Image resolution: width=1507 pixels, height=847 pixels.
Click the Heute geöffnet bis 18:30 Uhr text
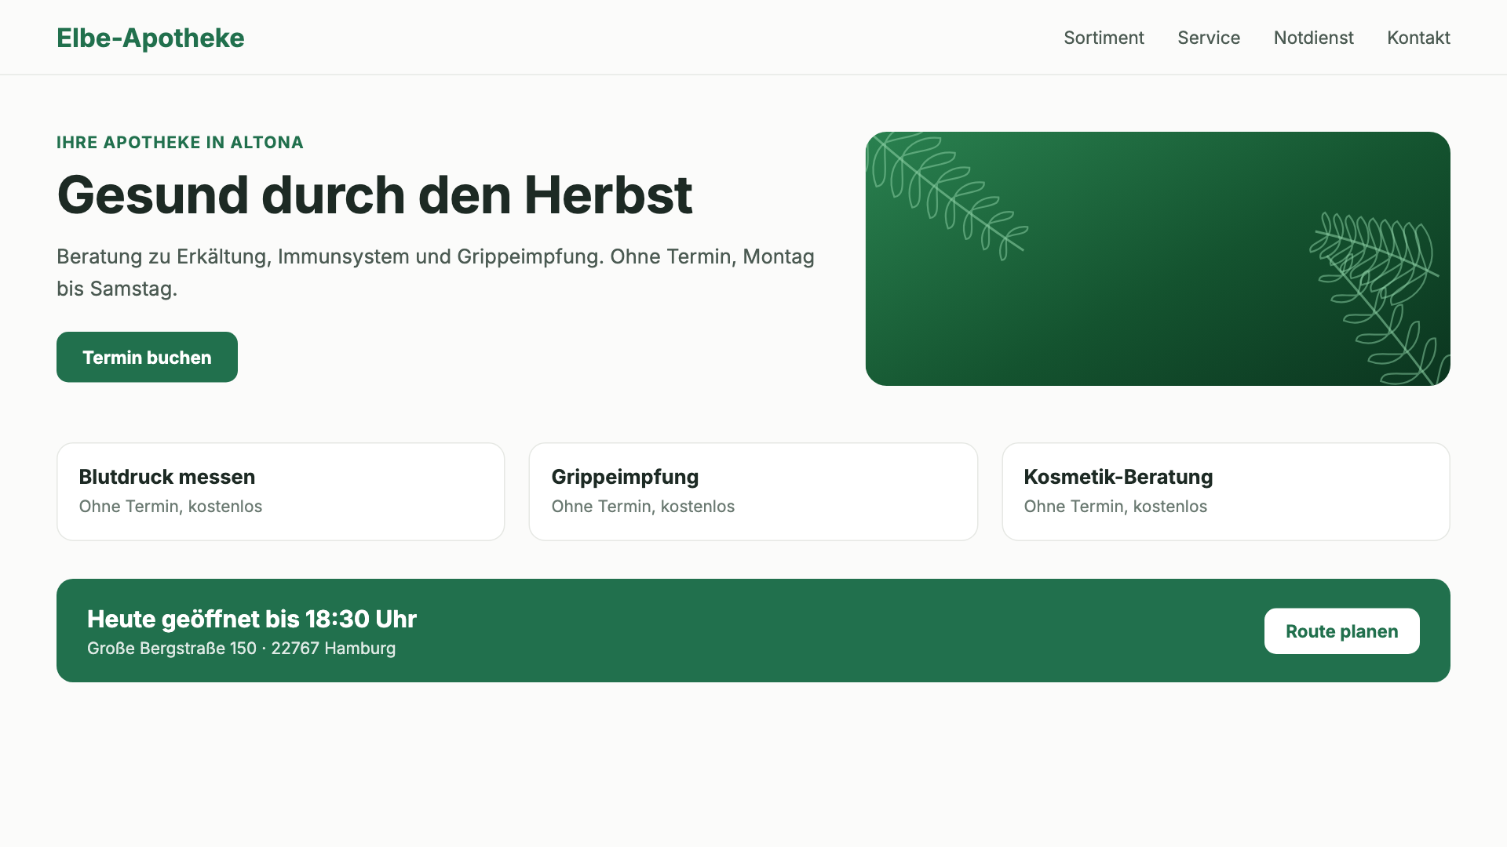[251, 619]
